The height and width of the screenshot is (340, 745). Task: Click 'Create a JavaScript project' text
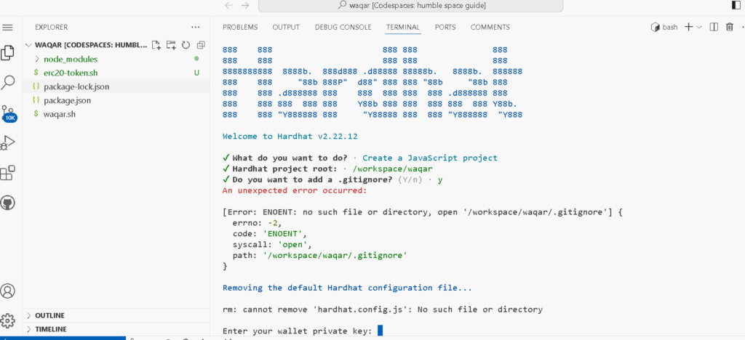430,158
